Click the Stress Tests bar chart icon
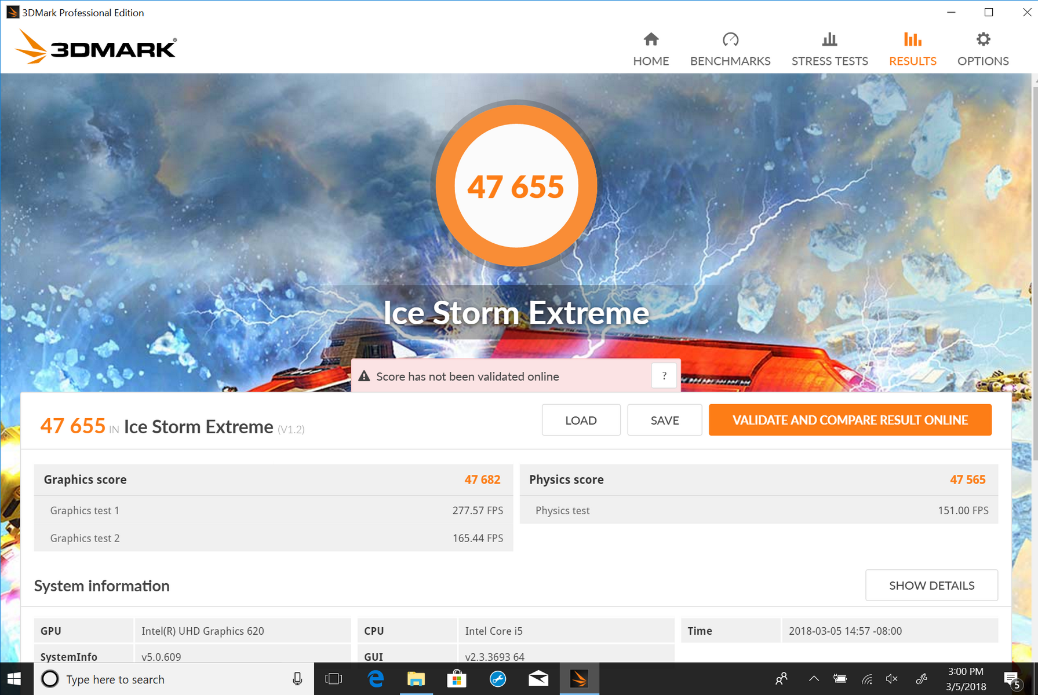1038x695 pixels. click(829, 39)
